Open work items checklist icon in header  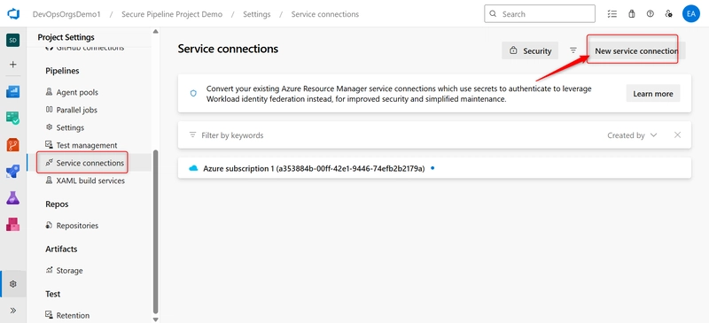click(x=612, y=14)
